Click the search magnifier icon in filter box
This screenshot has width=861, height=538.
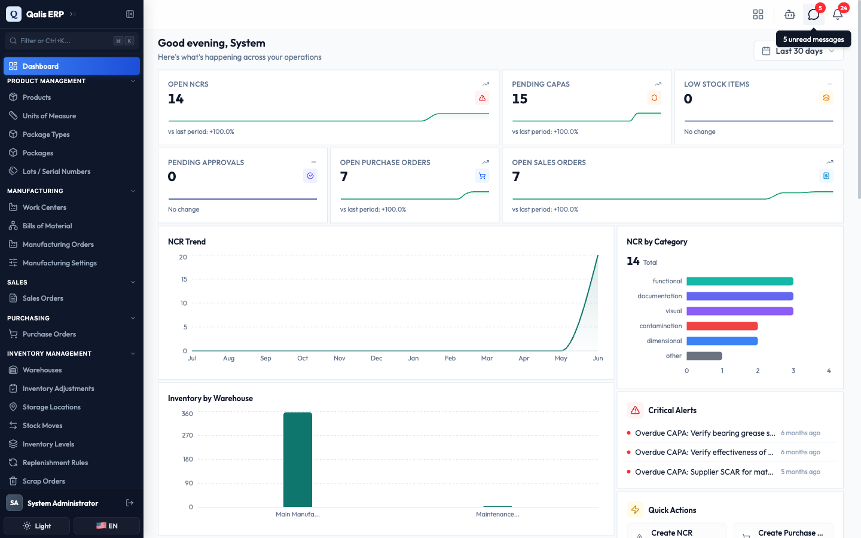pyautogui.click(x=13, y=41)
